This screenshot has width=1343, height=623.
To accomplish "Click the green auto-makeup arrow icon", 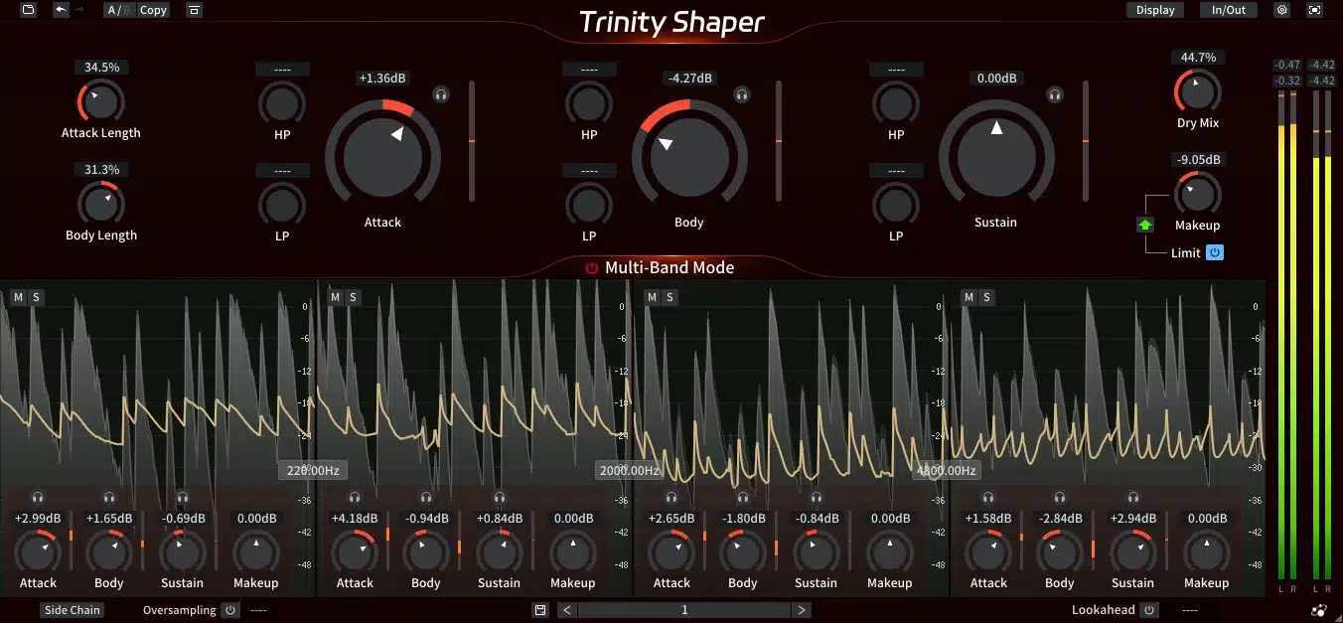I will click(x=1145, y=225).
